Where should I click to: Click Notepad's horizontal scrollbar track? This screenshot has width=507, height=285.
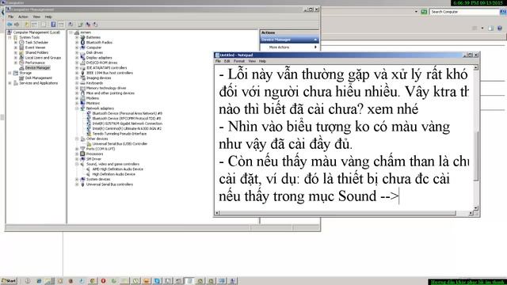tap(344, 213)
